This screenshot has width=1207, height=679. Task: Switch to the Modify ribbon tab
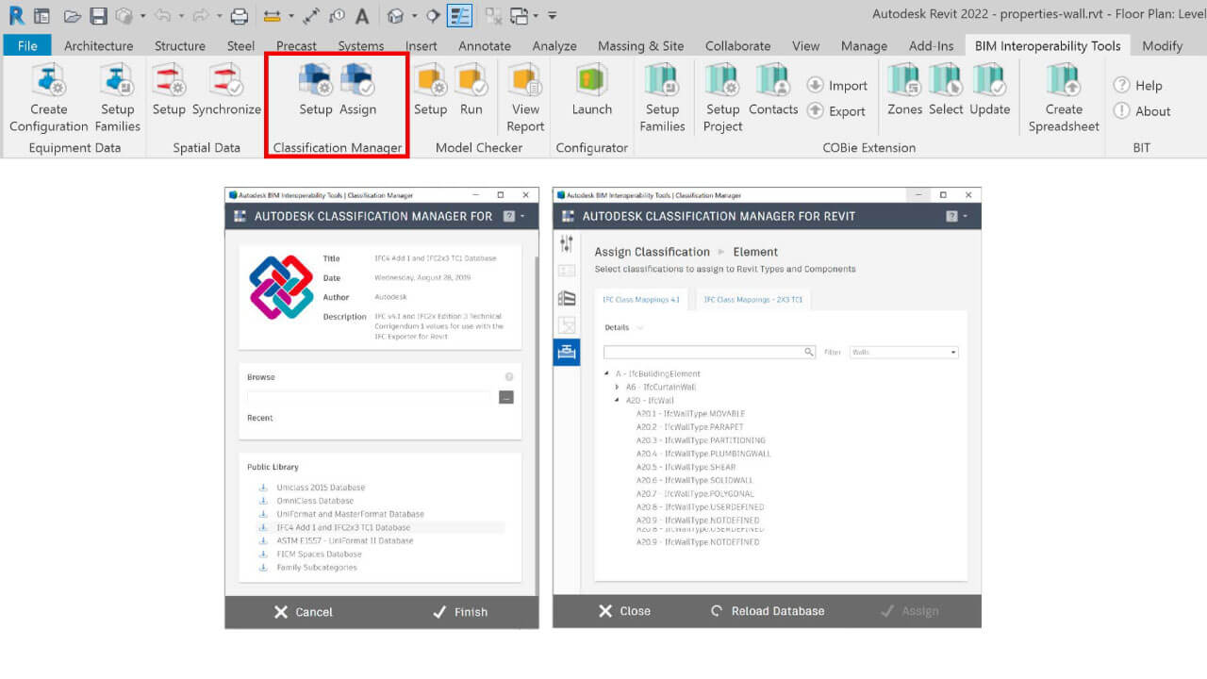coord(1162,45)
